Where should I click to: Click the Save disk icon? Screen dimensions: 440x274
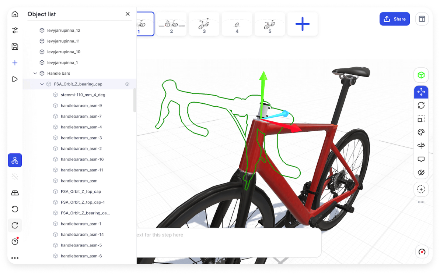coord(15,46)
